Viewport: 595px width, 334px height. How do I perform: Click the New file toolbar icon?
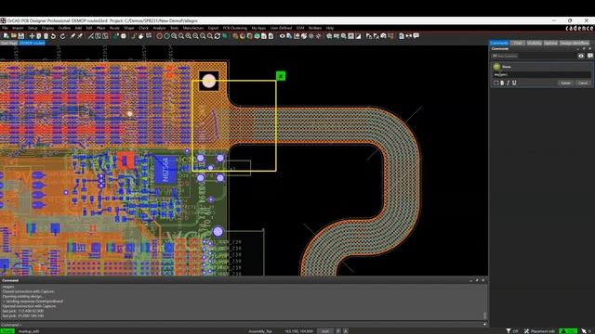point(7,36)
